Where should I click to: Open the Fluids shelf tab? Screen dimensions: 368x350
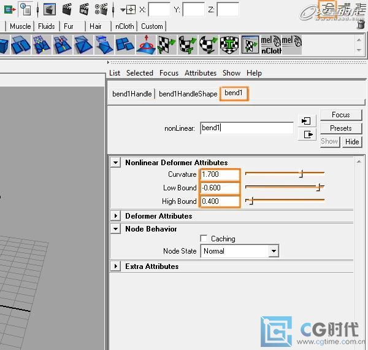click(47, 26)
